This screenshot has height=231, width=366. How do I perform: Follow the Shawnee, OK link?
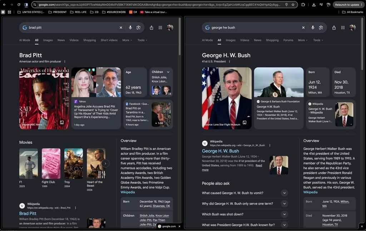161,206
